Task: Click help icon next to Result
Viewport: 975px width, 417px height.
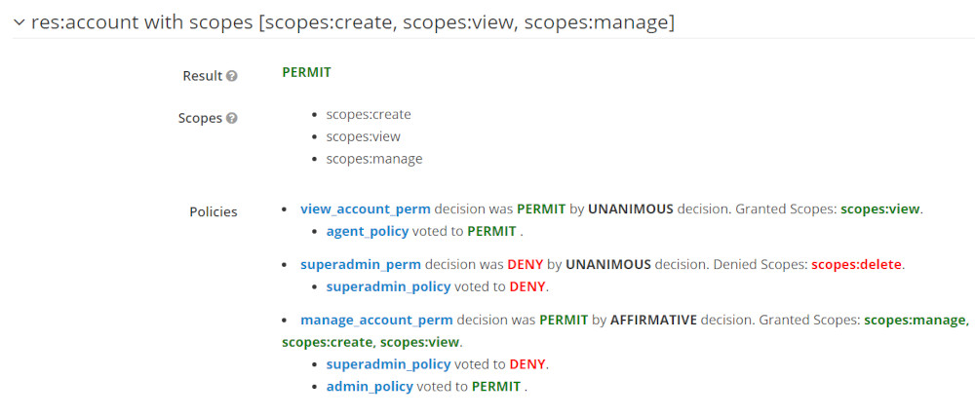Action: click(x=231, y=76)
